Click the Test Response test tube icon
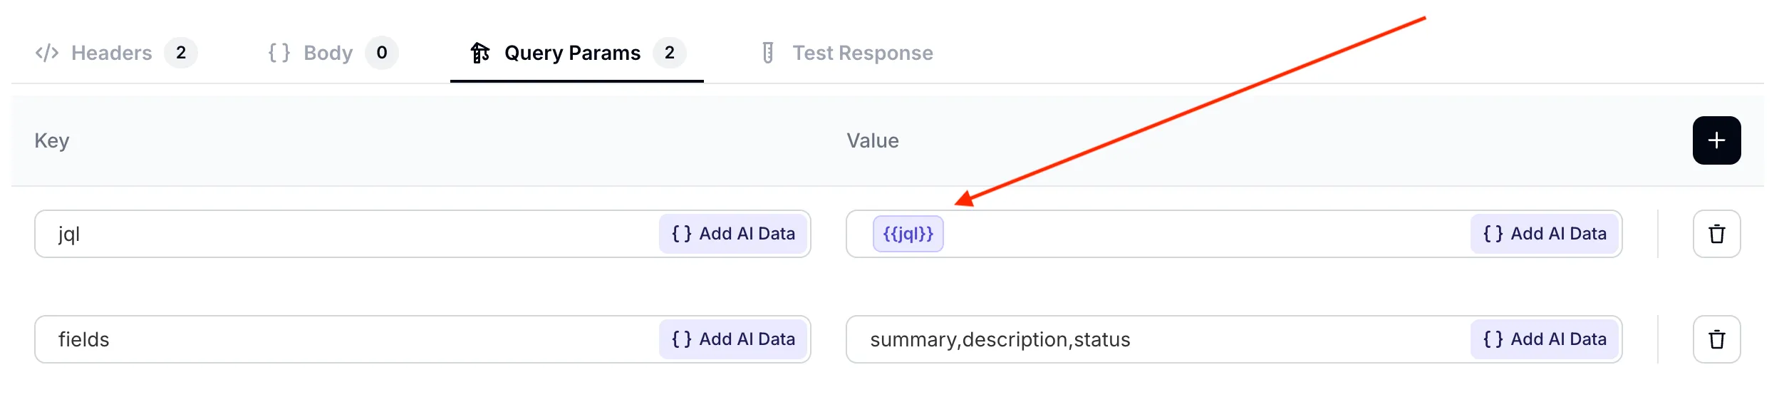Viewport: 1784px width, 412px height. (767, 53)
